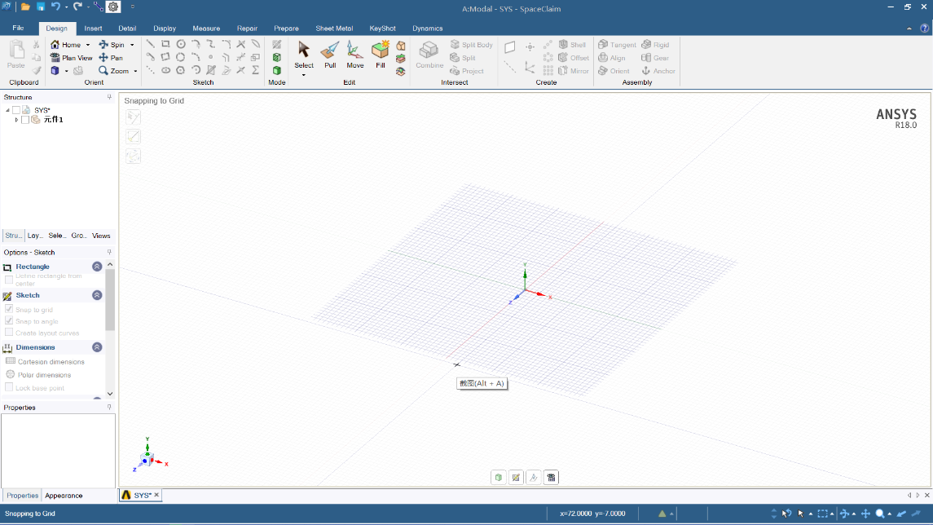Image resolution: width=933 pixels, height=525 pixels.
Task: Click the Plan View button below the grid
Action: pyautogui.click(x=552, y=478)
